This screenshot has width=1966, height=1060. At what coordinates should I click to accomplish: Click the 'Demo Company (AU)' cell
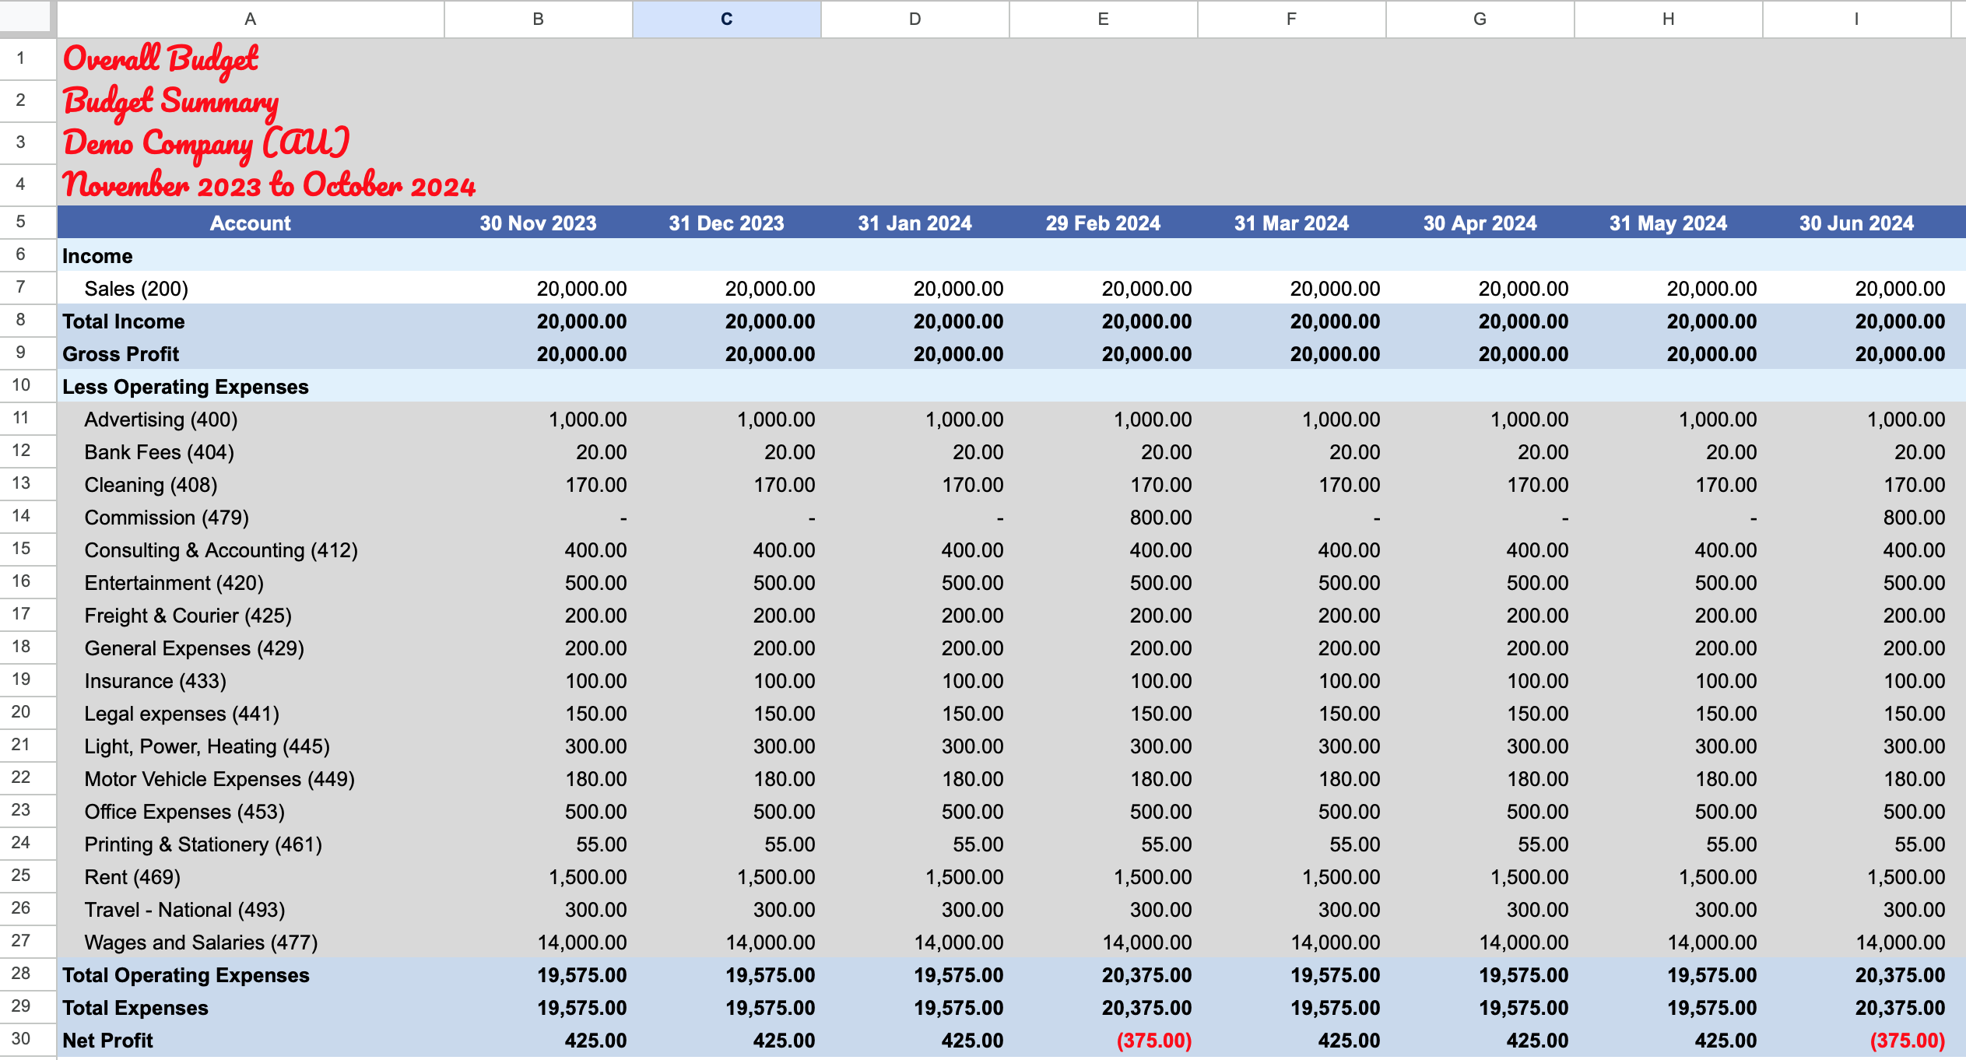tap(250, 143)
